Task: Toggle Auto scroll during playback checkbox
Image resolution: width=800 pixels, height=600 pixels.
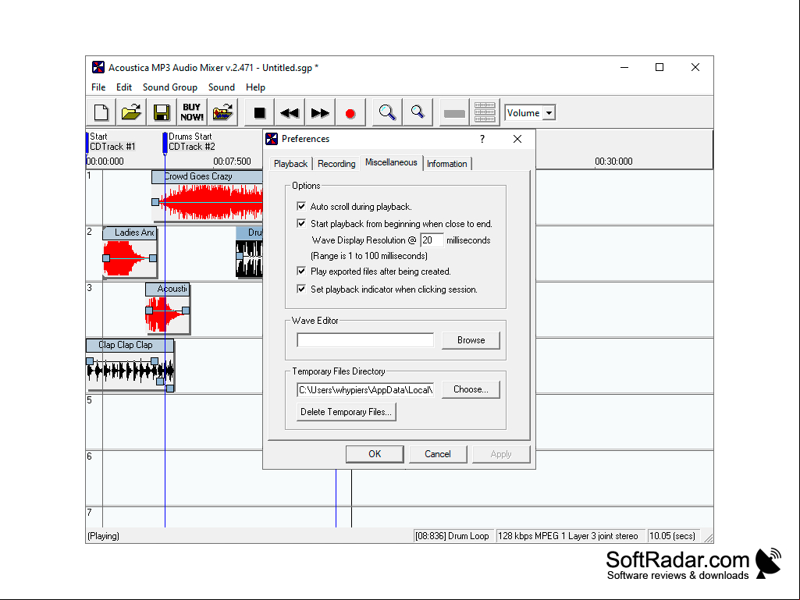Action: (x=301, y=207)
